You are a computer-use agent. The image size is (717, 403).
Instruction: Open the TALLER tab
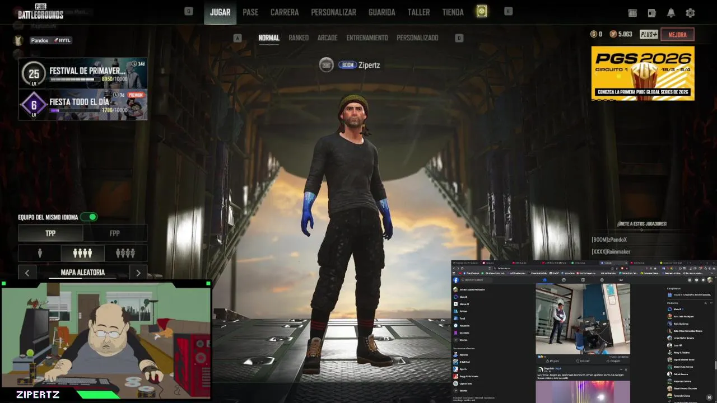[x=419, y=12]
